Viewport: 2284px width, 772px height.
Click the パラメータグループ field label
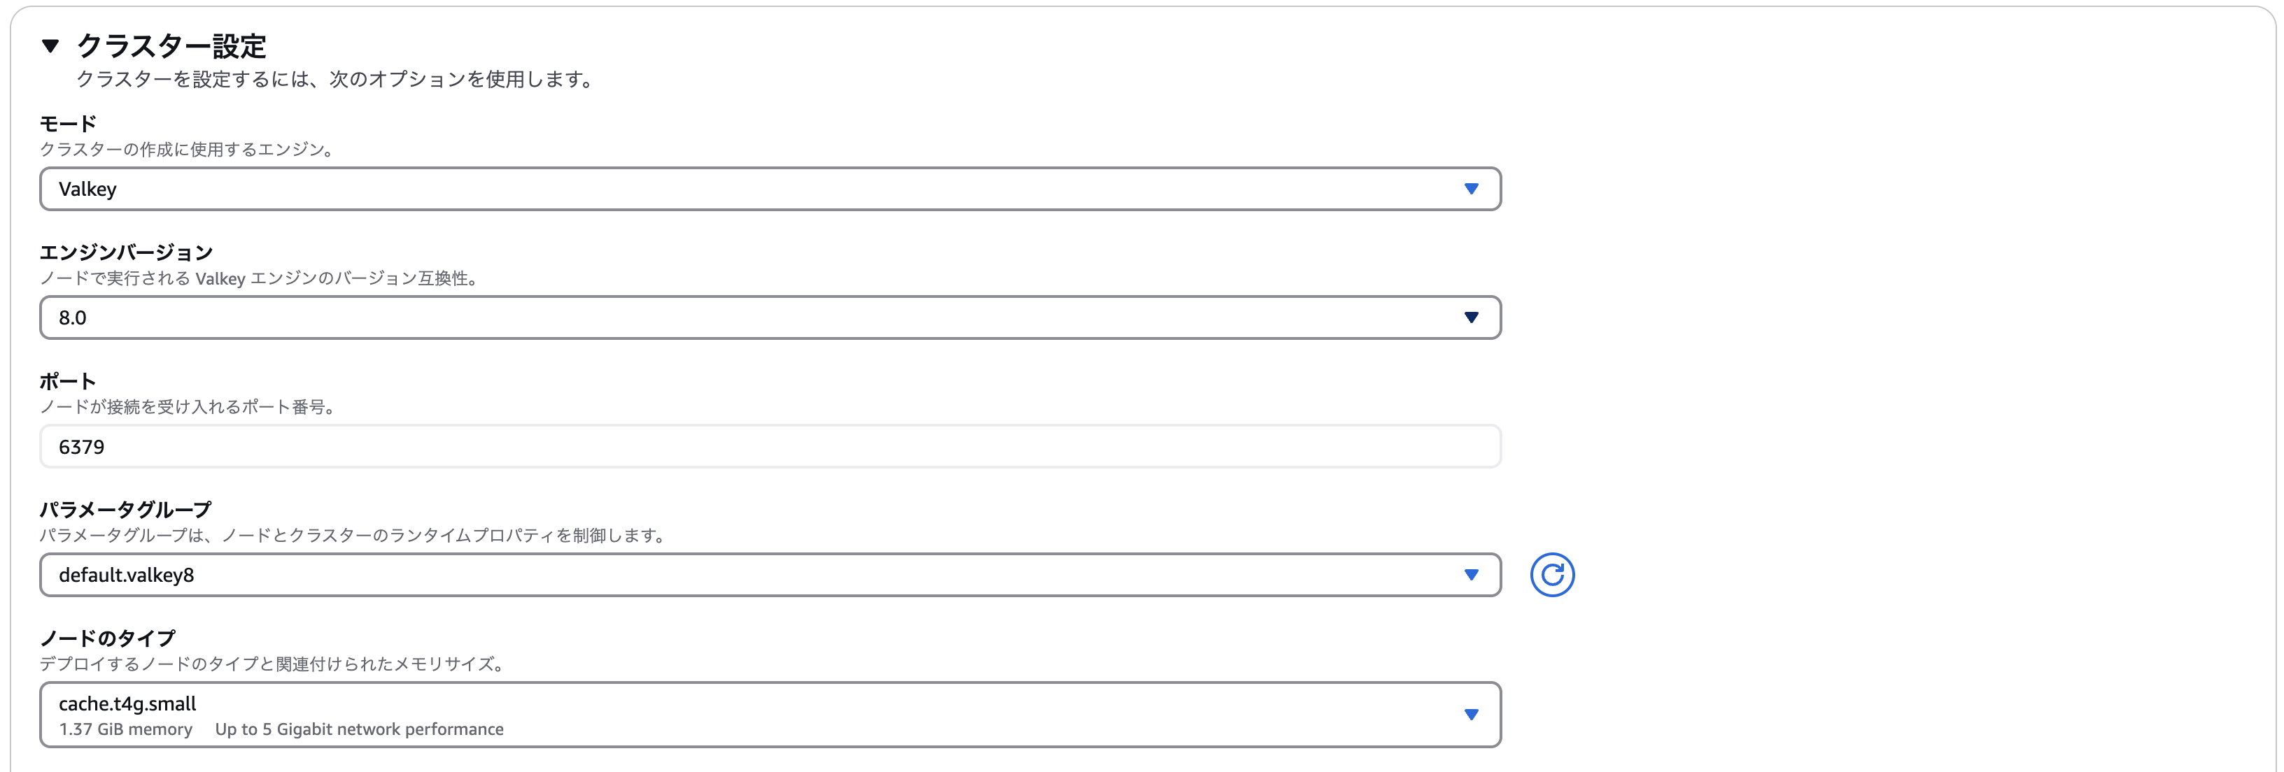125,510
